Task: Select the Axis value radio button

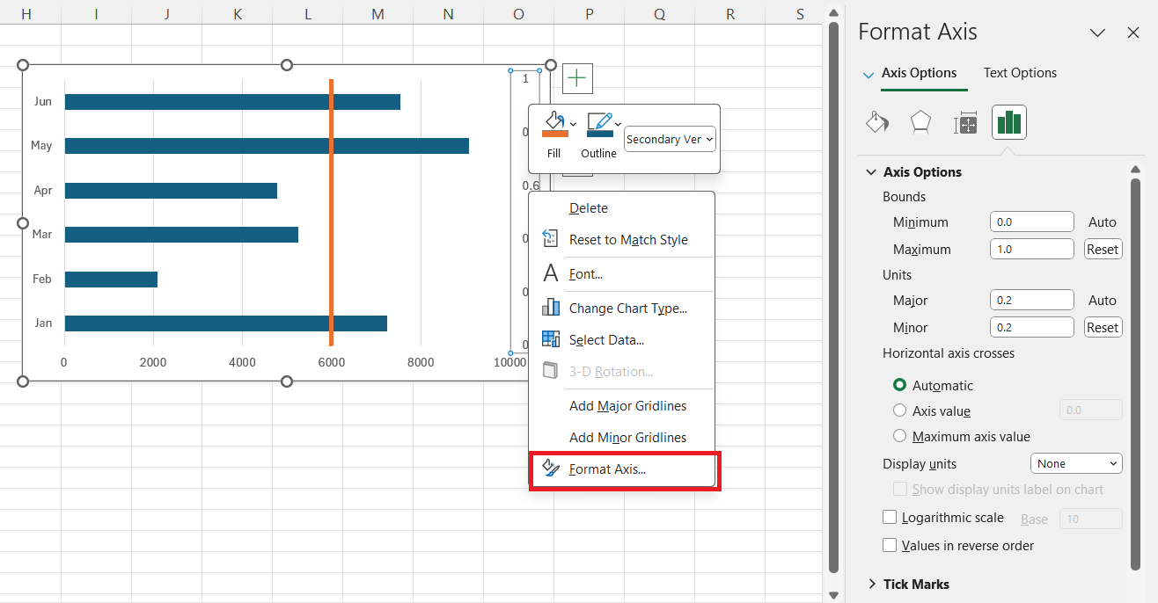Action: coord(899,410)
